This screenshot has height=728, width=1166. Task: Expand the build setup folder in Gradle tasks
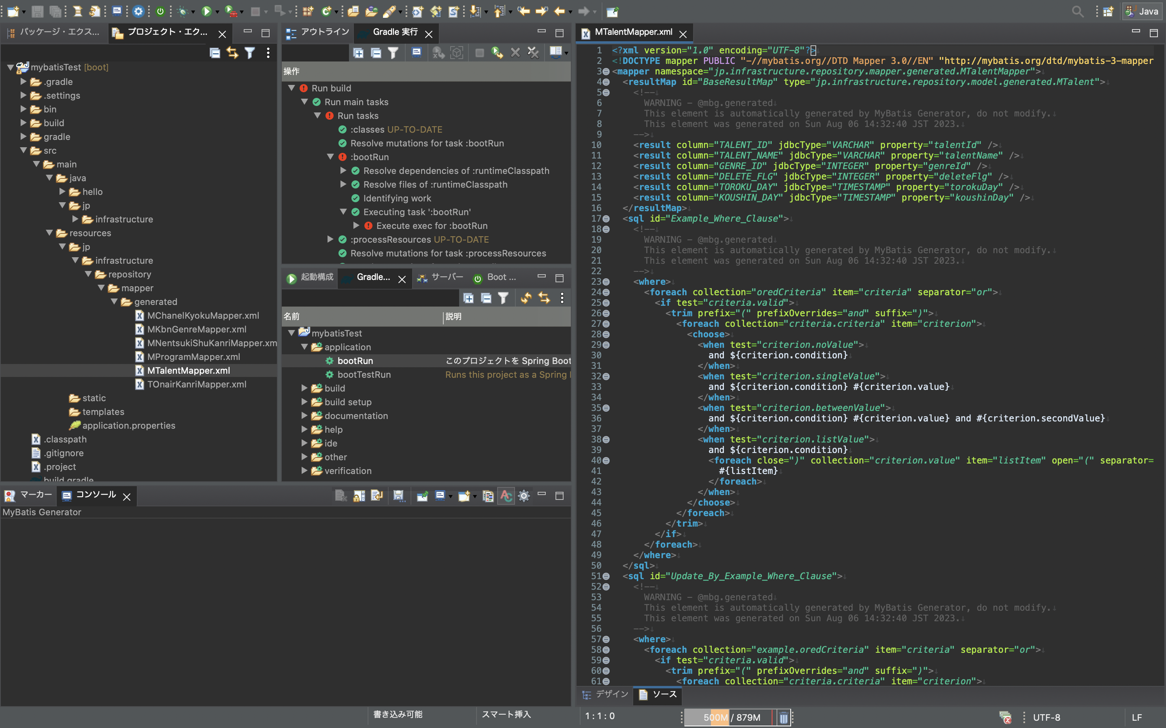click(x=304, y=402)
